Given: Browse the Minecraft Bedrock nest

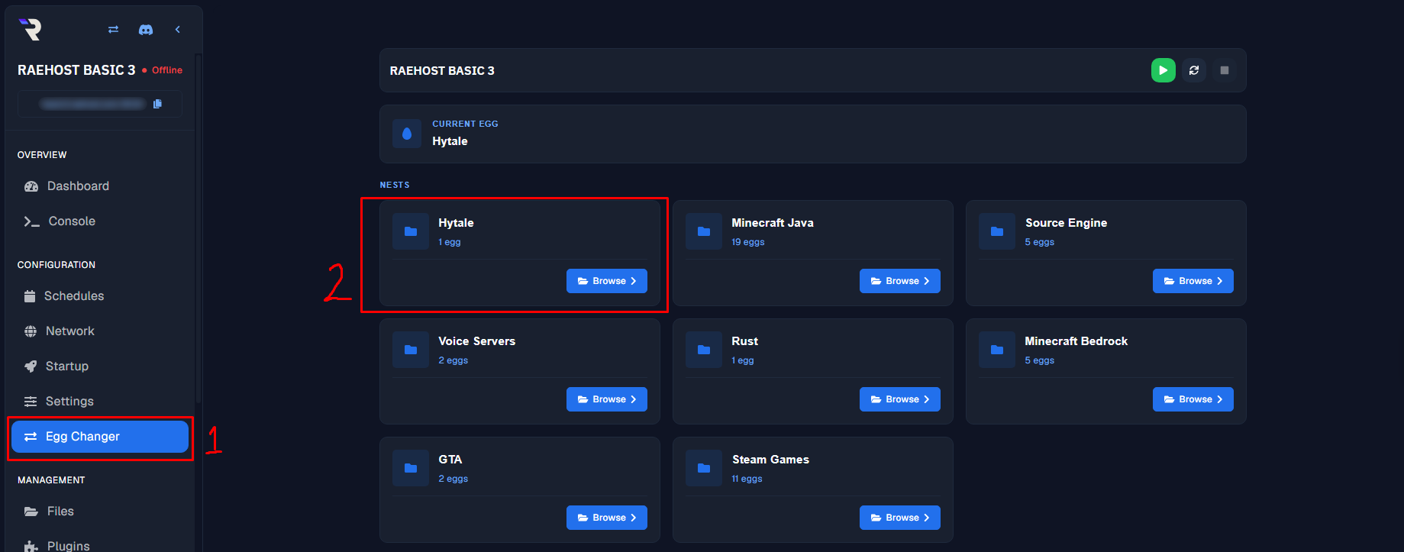Looking at the screenshot, I should (1193, 399).
